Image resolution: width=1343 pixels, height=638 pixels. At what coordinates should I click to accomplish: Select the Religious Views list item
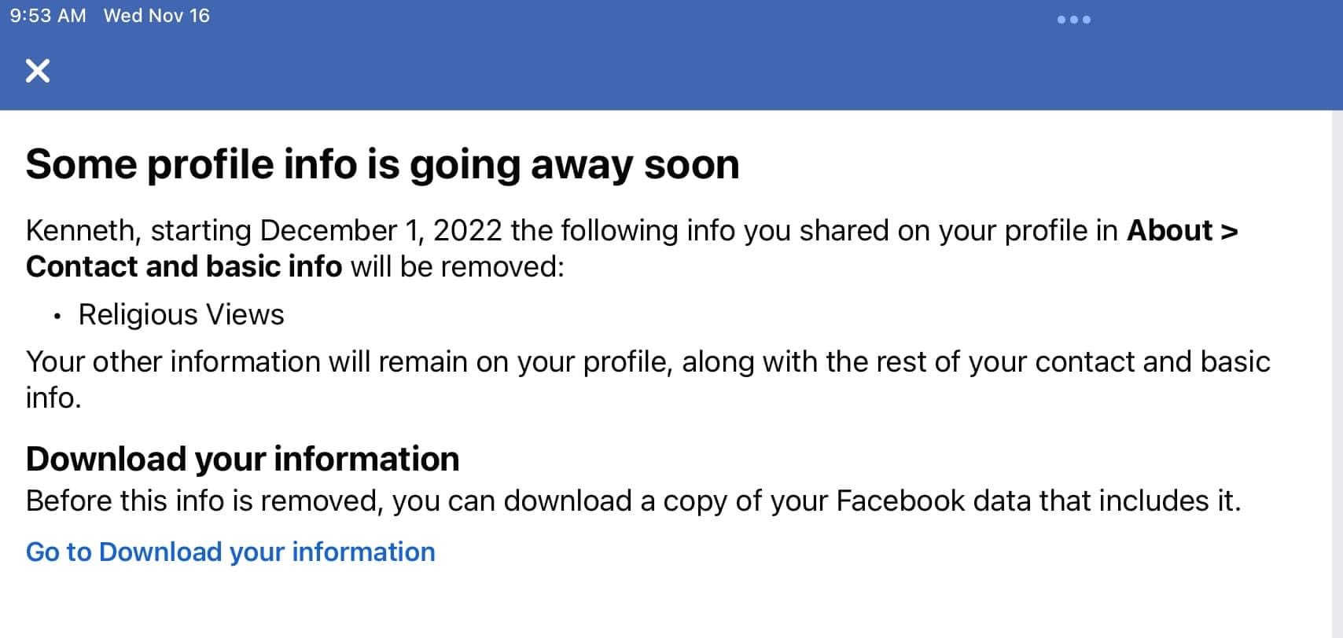pos(181,315)
